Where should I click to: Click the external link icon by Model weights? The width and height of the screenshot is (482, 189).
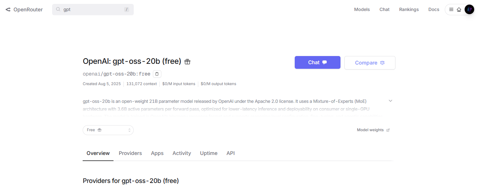coord(388,130)
